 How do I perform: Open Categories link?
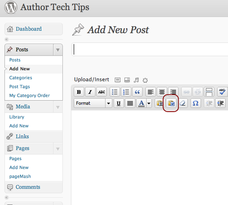(21, 78)
